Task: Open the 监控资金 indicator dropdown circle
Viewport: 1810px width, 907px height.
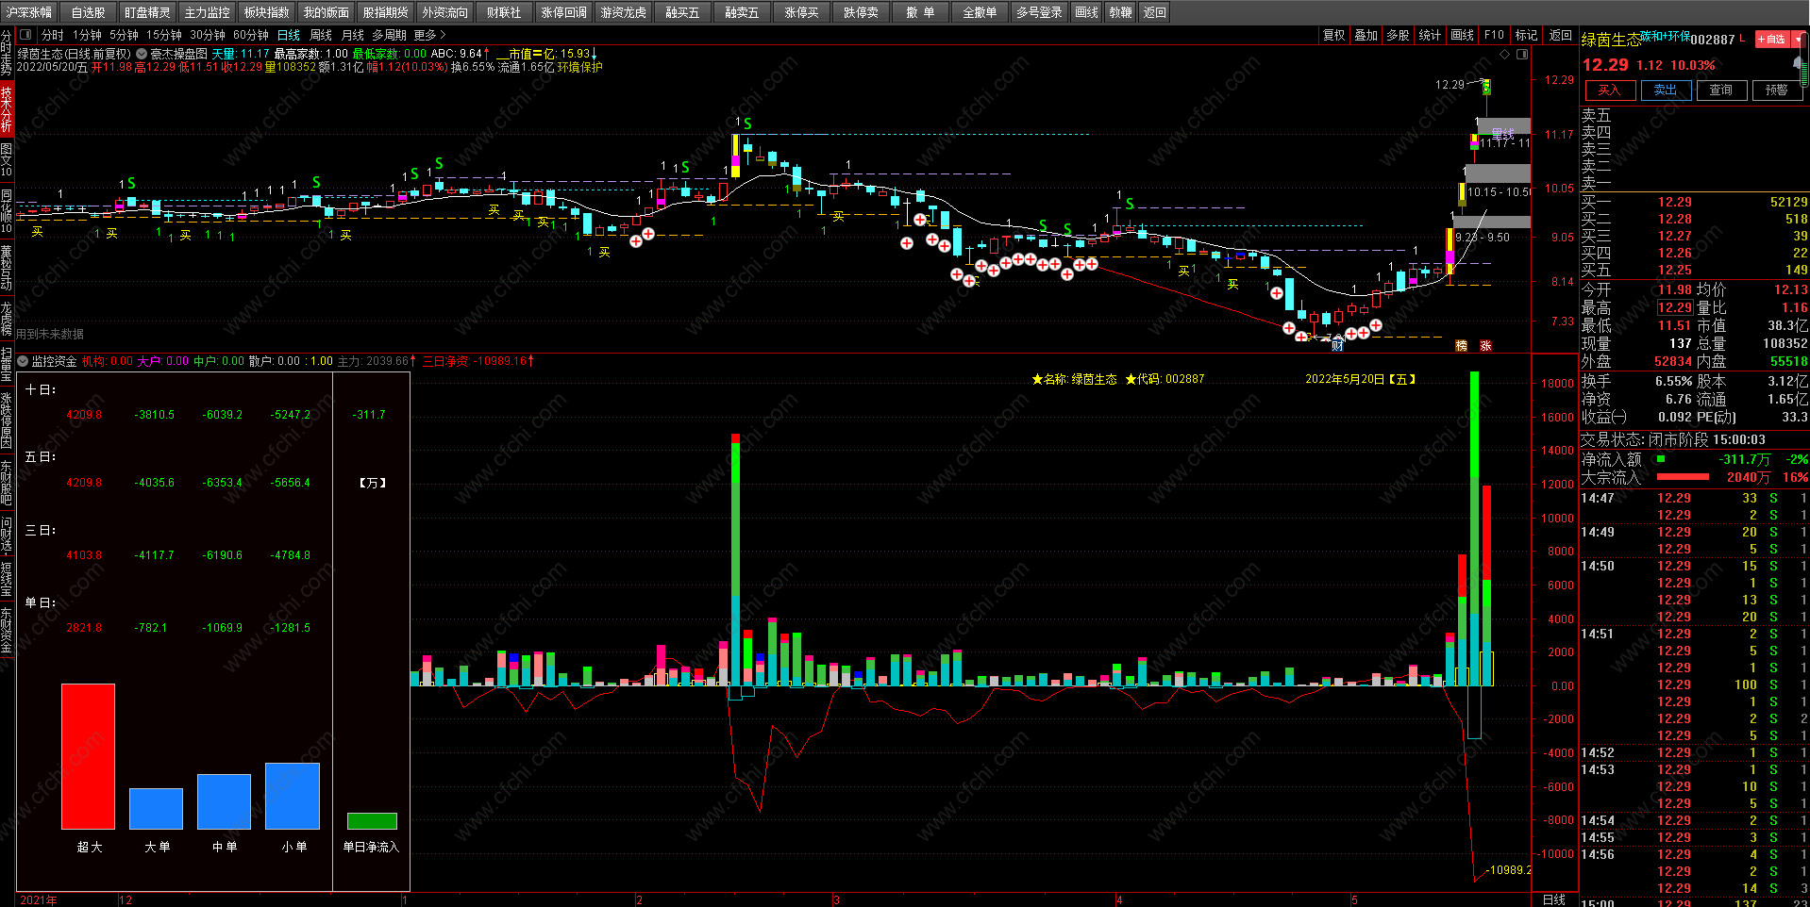Action: [x=23, y=361]
